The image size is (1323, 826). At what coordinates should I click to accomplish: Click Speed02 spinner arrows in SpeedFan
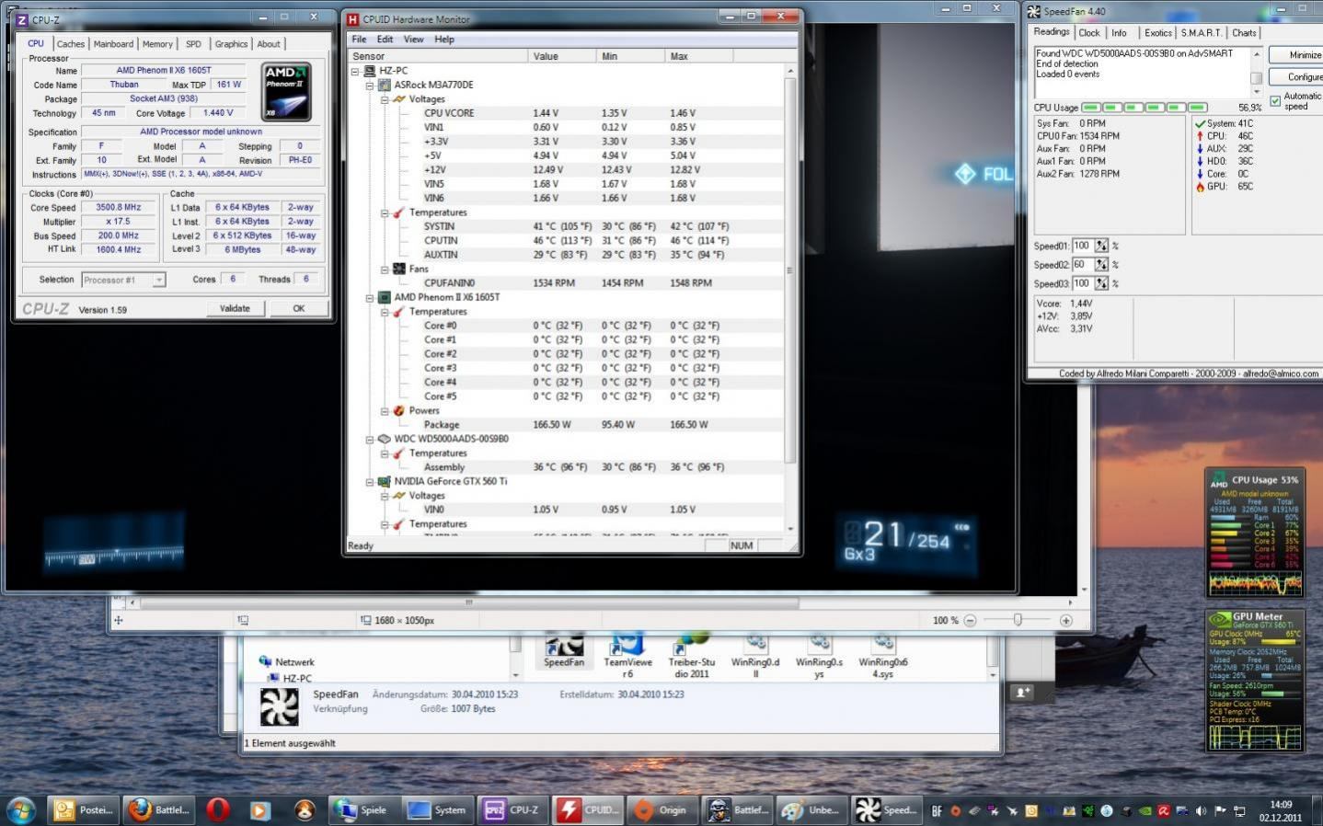(1101, 265)
